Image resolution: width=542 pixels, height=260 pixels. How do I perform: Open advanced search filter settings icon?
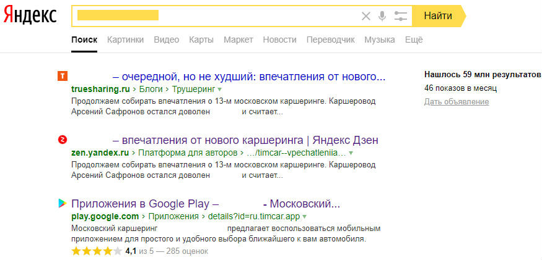tap(401, 16)
